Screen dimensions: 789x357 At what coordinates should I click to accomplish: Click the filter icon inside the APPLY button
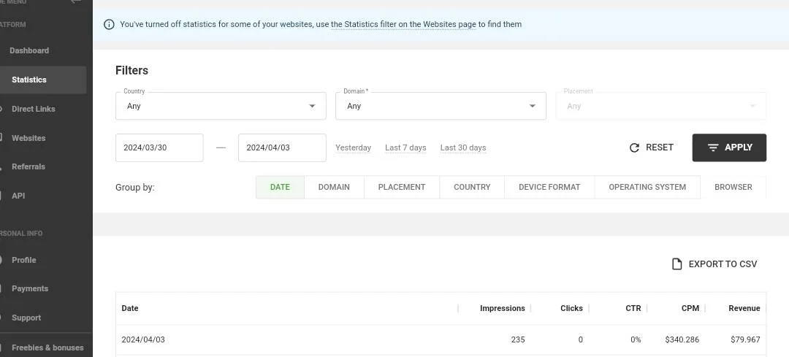pos(713,147)
